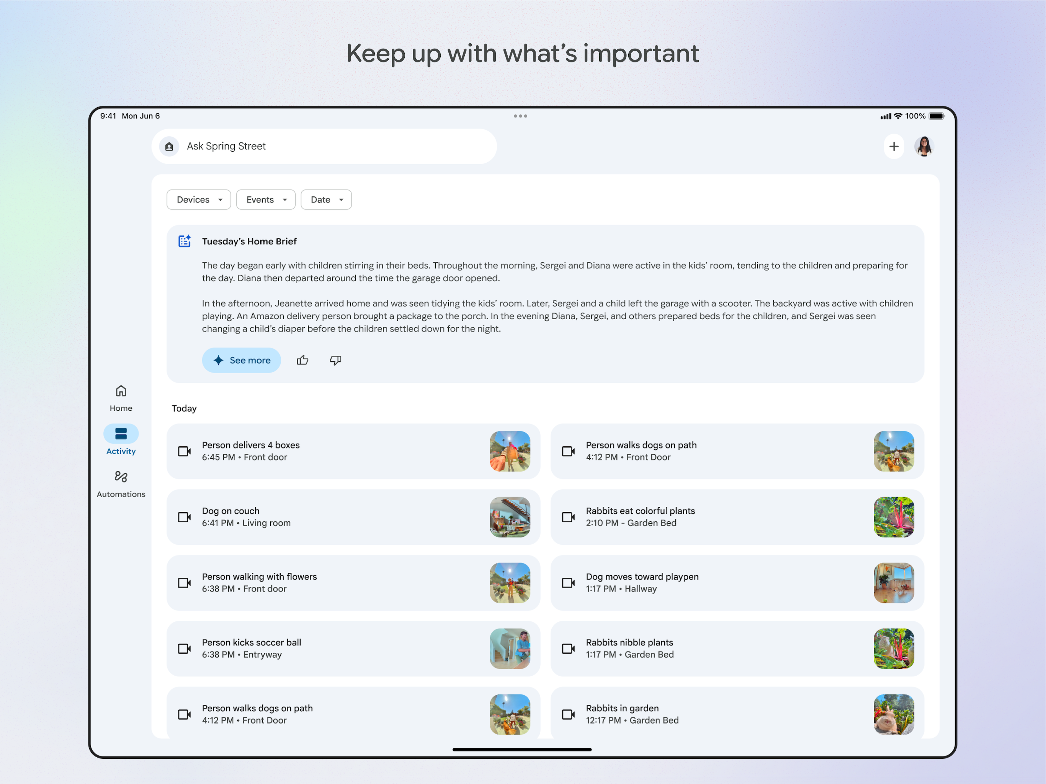This screenshot has height=784, width=1046.
Task: Give a thumbs up to Tuesday's Home Brief
Action: tap(302, 360)
